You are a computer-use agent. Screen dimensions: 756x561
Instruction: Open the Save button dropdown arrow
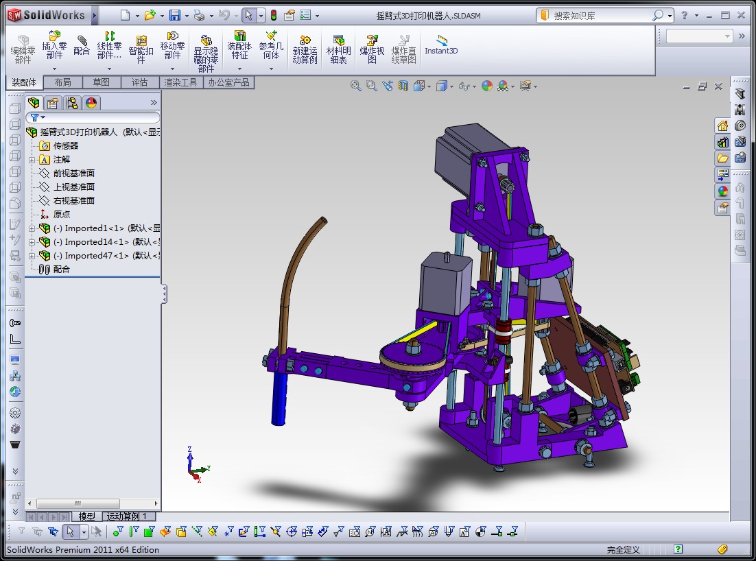click(x=187, y=15)
